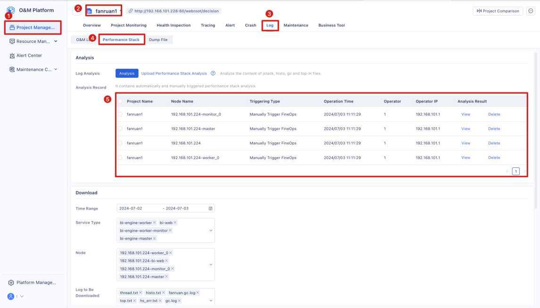Click the Platform Management gear icon
The height and width of the screenshot is (308, 540).
(11, 283)
